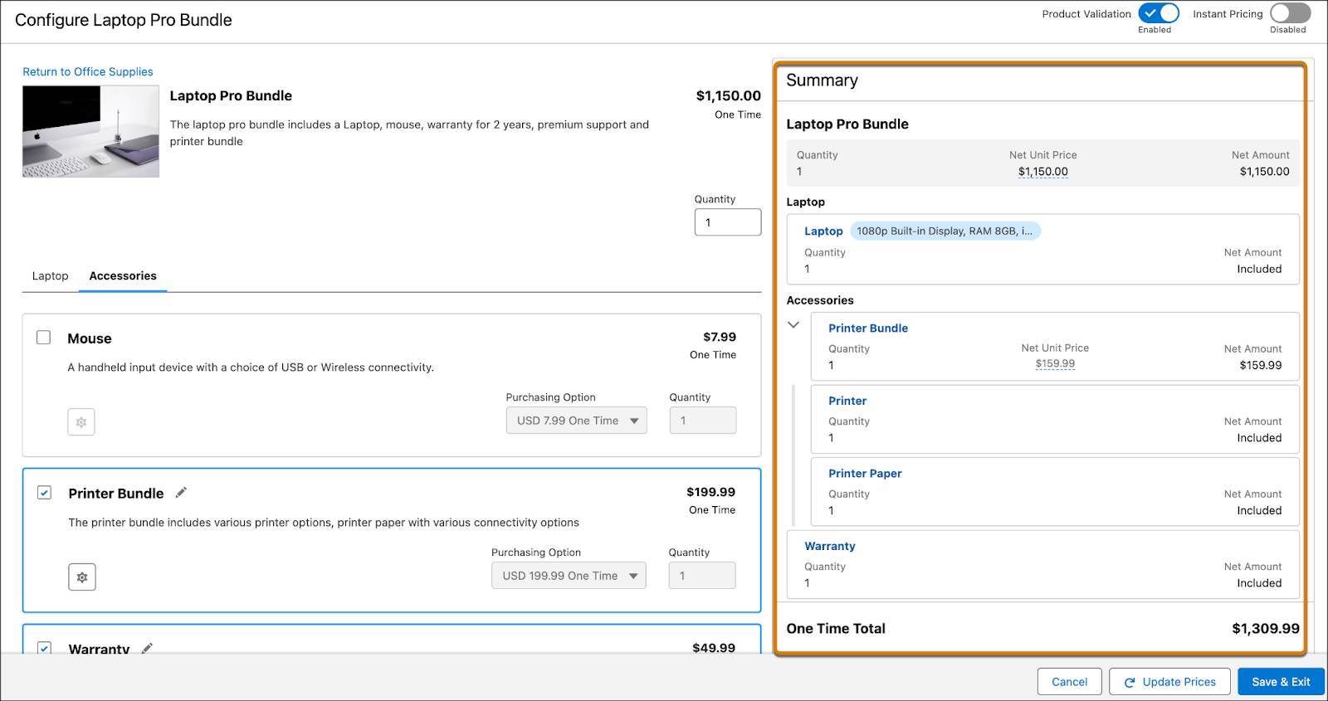
Task: Click the Laptop Pro Bundle product thumbnail
Action: (90, 131)
